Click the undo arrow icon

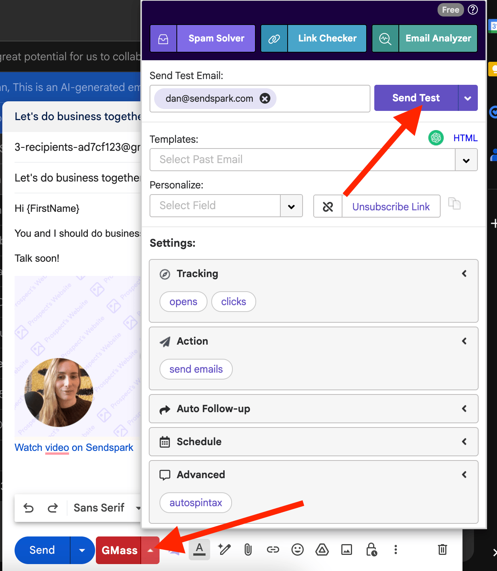28,508
